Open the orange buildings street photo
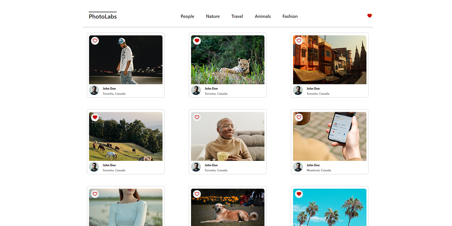This screenshot has height=226, width=452. click(x=330, y=60)
